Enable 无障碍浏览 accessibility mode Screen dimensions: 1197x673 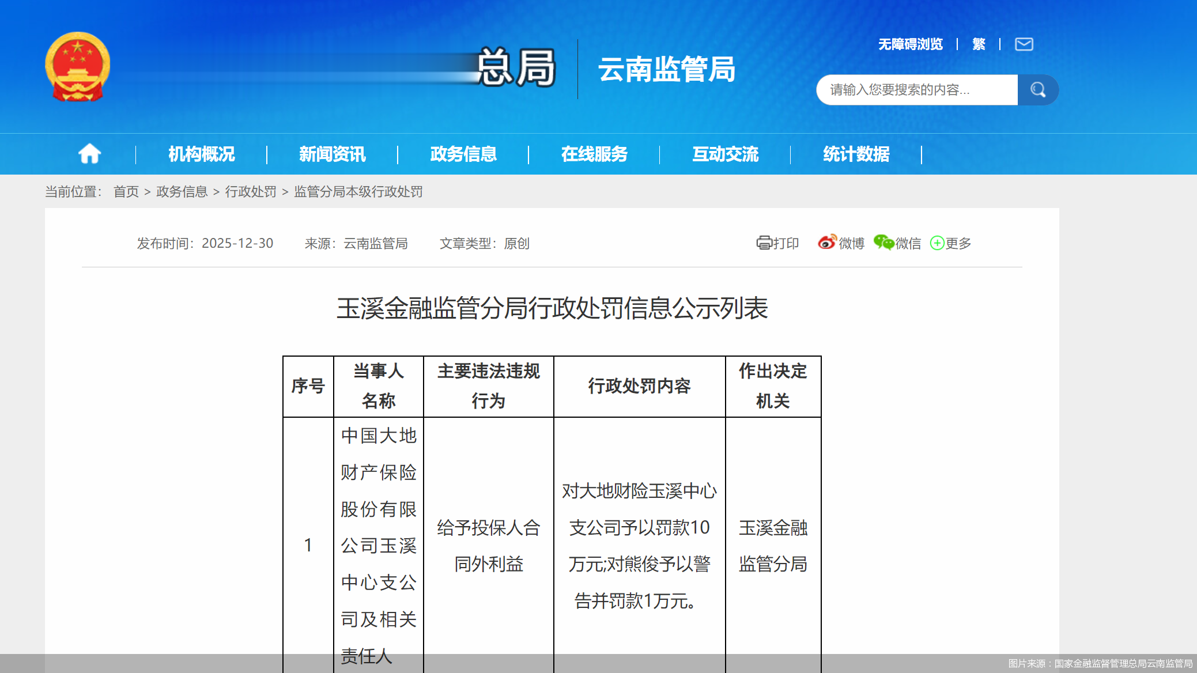pos(910,44)
